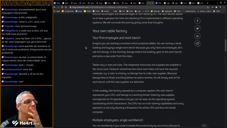227x128 pixels.
Task: Click the codegohorse username in chat
Action: click(11, 31)
